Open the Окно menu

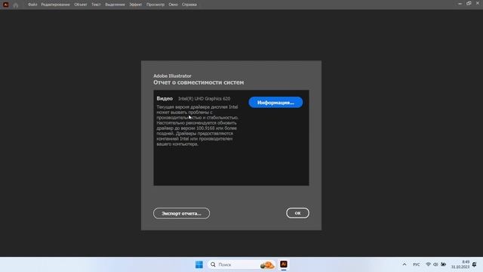(x=173, y=5)
